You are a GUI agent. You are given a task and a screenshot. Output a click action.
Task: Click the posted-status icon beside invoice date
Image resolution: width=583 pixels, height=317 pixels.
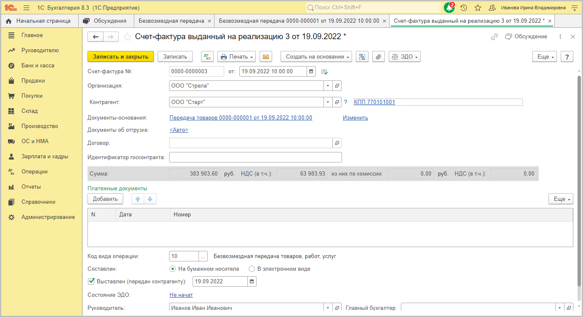pyautogui.click(x=324, y=72)
